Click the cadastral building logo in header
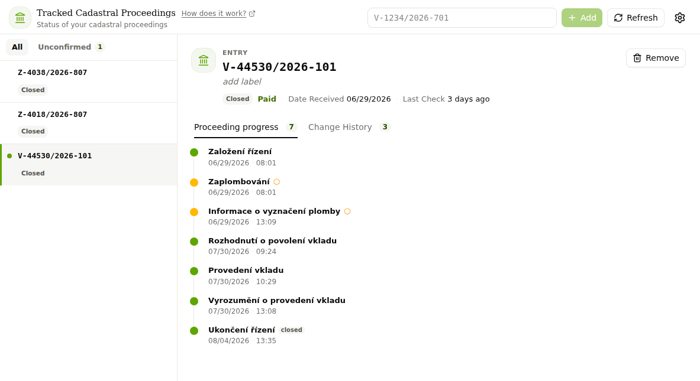This screenshot has width=700, height=381. click(20, 18)
